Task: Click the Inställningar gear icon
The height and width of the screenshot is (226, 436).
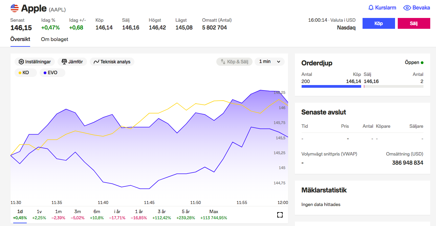Action: click(21, 62)
